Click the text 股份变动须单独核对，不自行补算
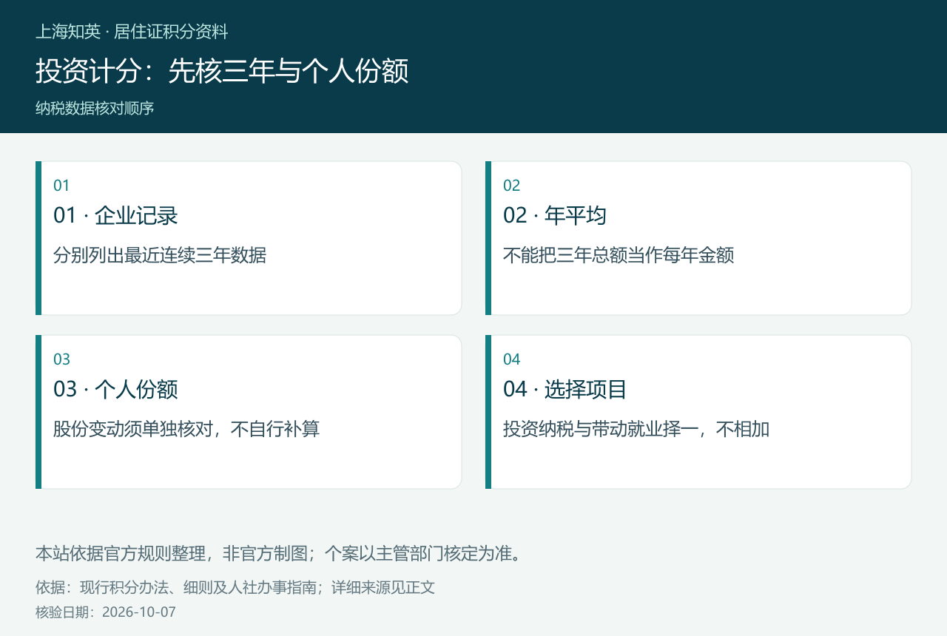The image size is (947, 636). pyautogui.click(x=186, y=429)
